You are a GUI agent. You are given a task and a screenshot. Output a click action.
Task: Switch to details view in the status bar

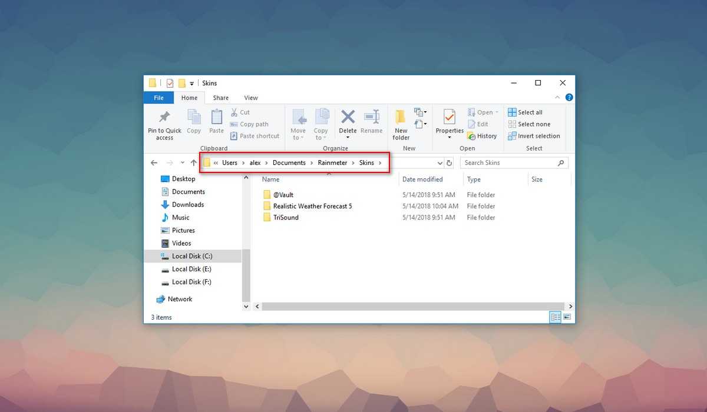pyautogui.click(x=555, y=317)
